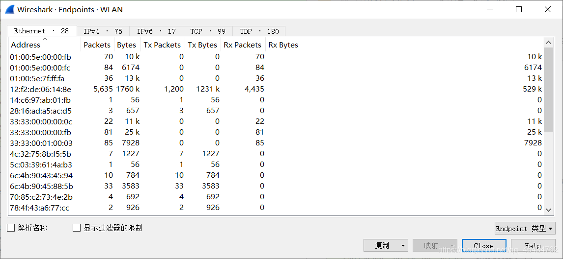Screen dimensions: 563x259
Task: Select row 33:33:00:00:00:0c
Action: click(x=276, y=121)
